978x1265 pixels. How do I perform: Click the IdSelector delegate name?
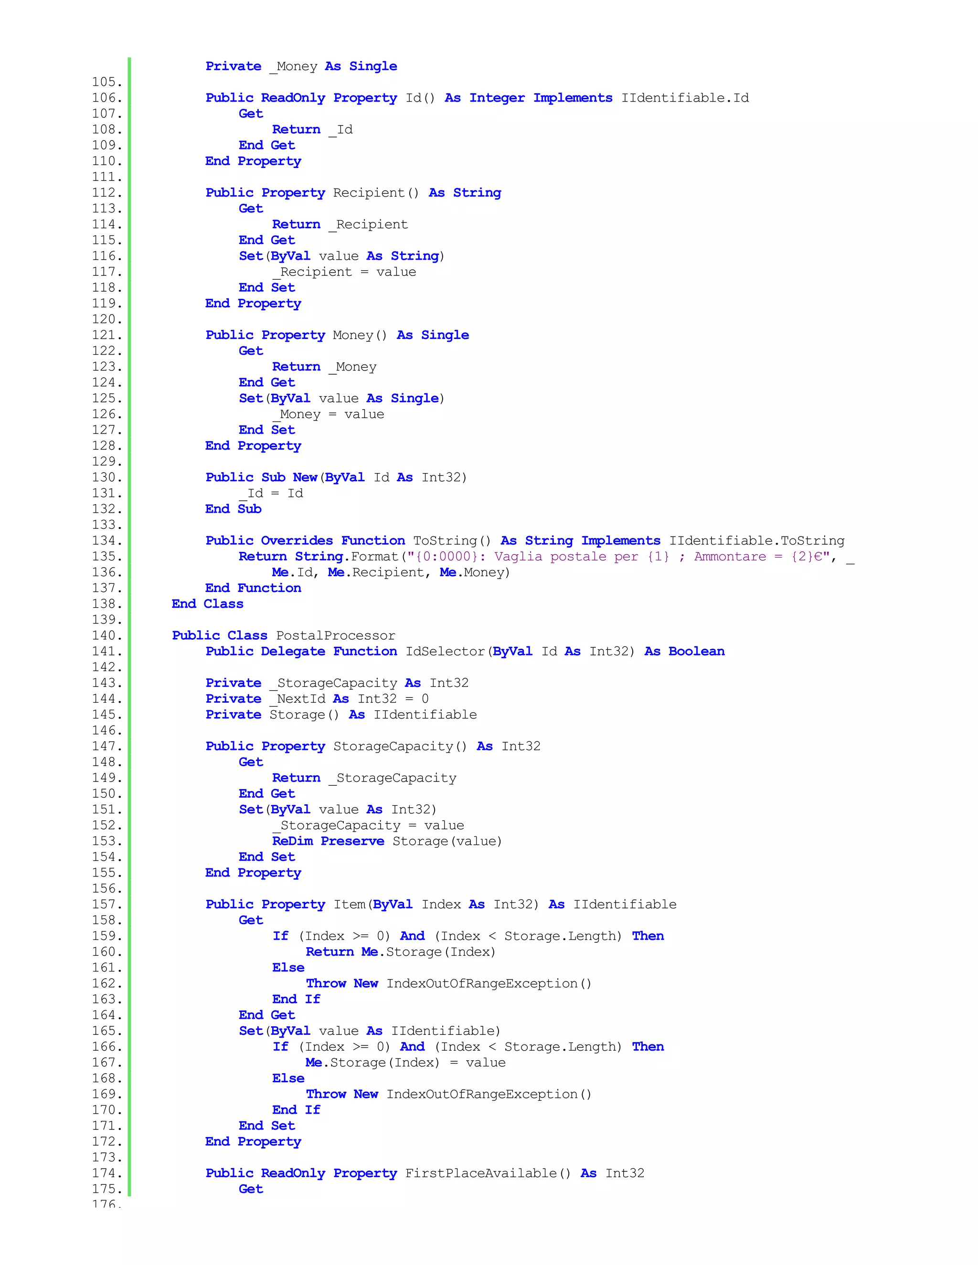[x=445, y=651]
